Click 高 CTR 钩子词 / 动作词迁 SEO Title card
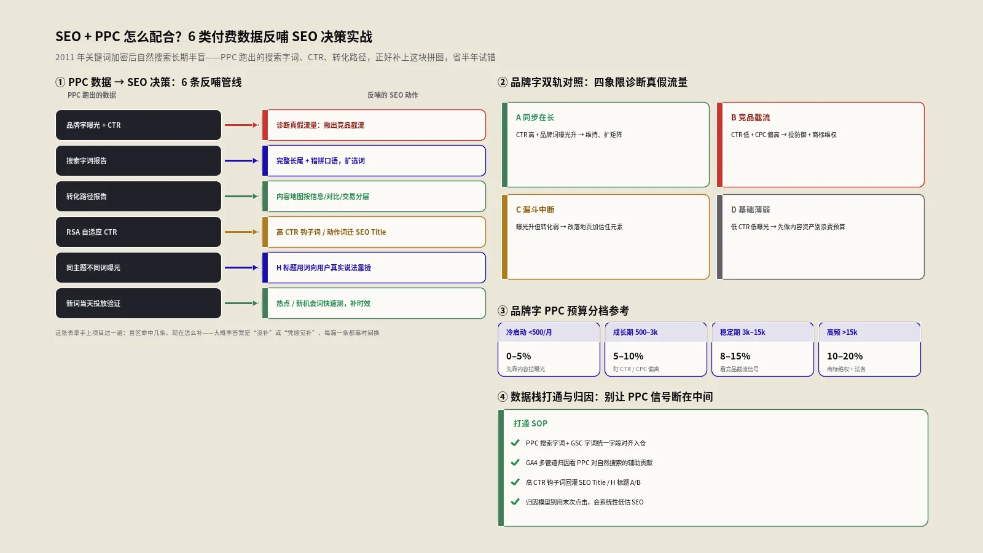Image resolution: width=983 pixels, height=553 pixels. point(374,232)
